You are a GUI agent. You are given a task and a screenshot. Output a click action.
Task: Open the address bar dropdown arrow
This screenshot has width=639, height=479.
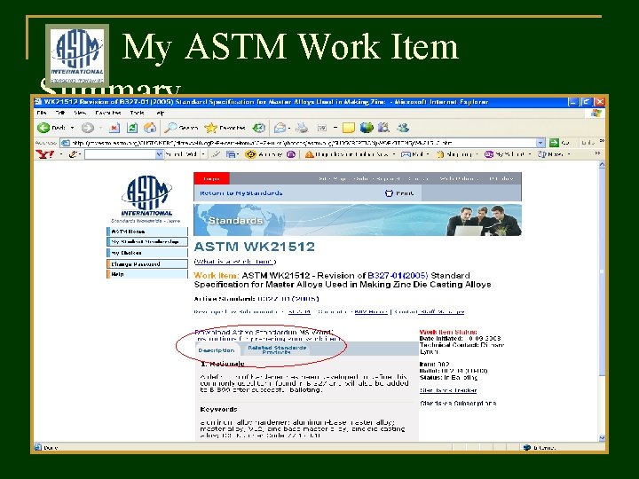pyautogui.click(x=540, y=143)
